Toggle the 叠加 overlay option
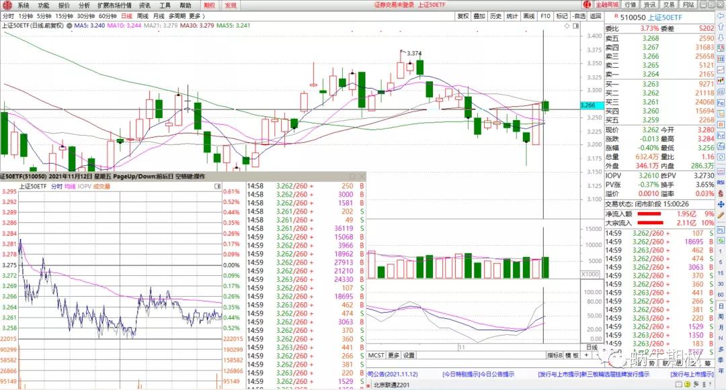 pyautogui.click(x=479, y=15)
